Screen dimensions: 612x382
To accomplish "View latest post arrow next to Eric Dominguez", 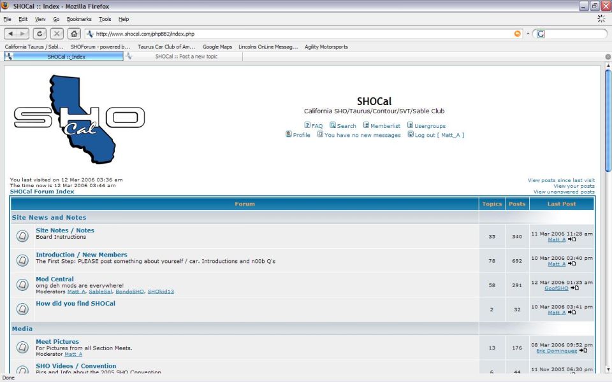I will coord(583,350).
